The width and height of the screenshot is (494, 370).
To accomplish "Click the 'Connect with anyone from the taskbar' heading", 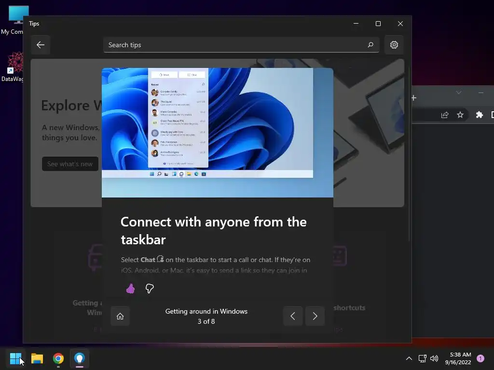I will 214,231.
